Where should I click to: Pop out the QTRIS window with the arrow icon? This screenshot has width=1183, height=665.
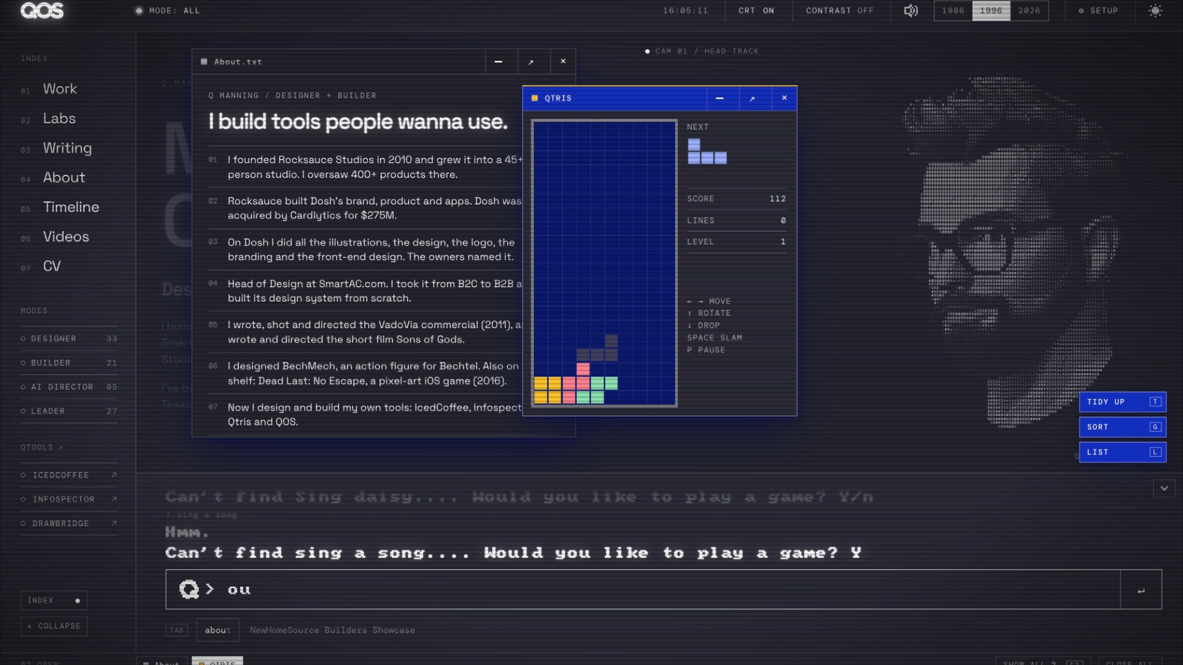[752, 99]
